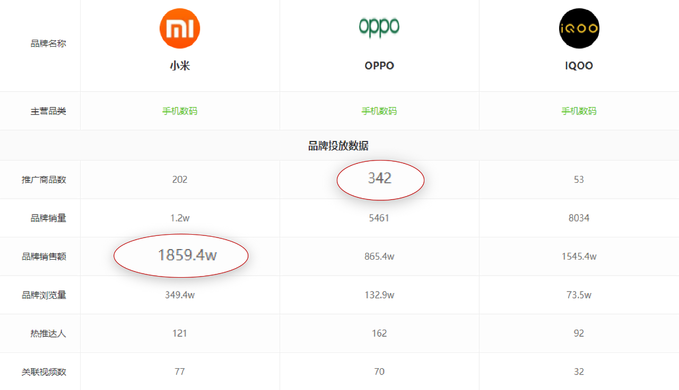The width and height of the screenshot is (679, 390).
Task: Click Xiaomi brand sales volume 1.2w
Action: tap(180, 218)
